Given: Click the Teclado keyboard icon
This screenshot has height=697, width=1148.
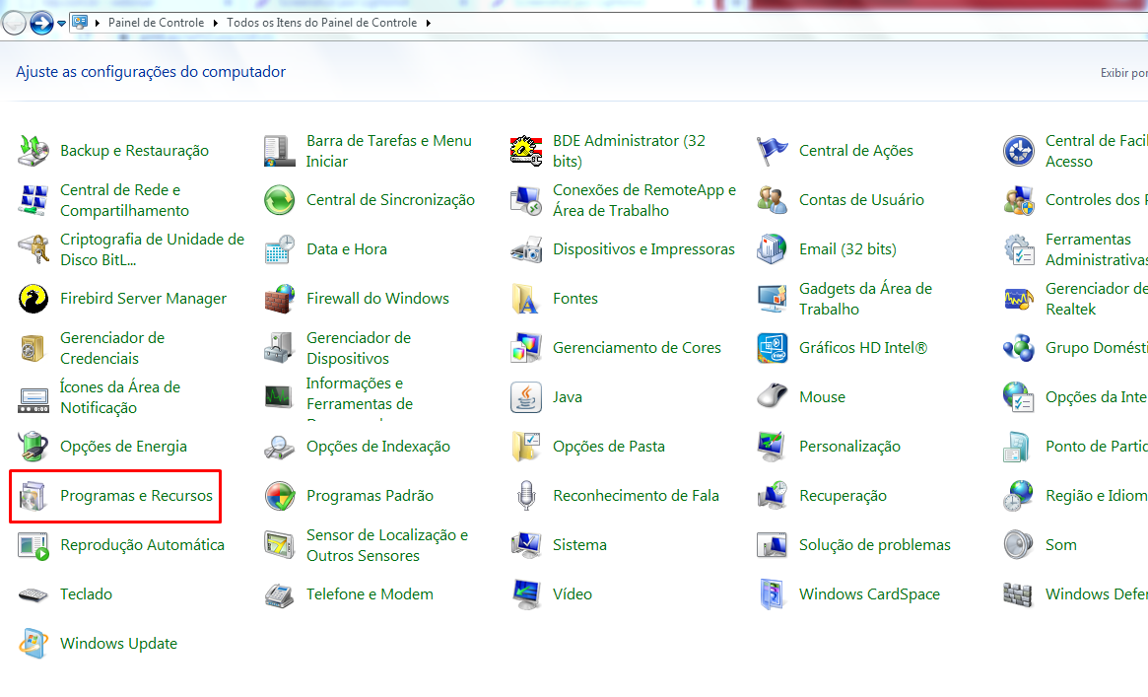Looking at the screenshot, I should tap(33, 594).
